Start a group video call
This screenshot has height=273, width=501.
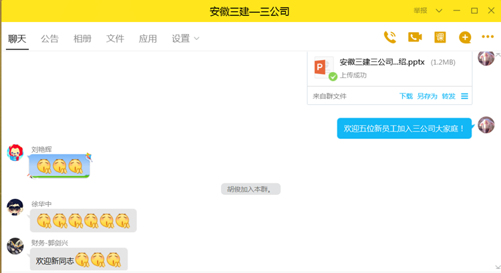click(415, 37)
